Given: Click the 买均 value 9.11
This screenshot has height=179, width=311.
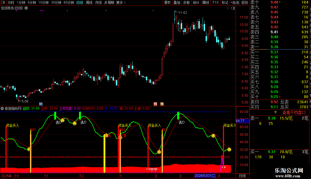Looking at the screenshot, I should [274, 107].
